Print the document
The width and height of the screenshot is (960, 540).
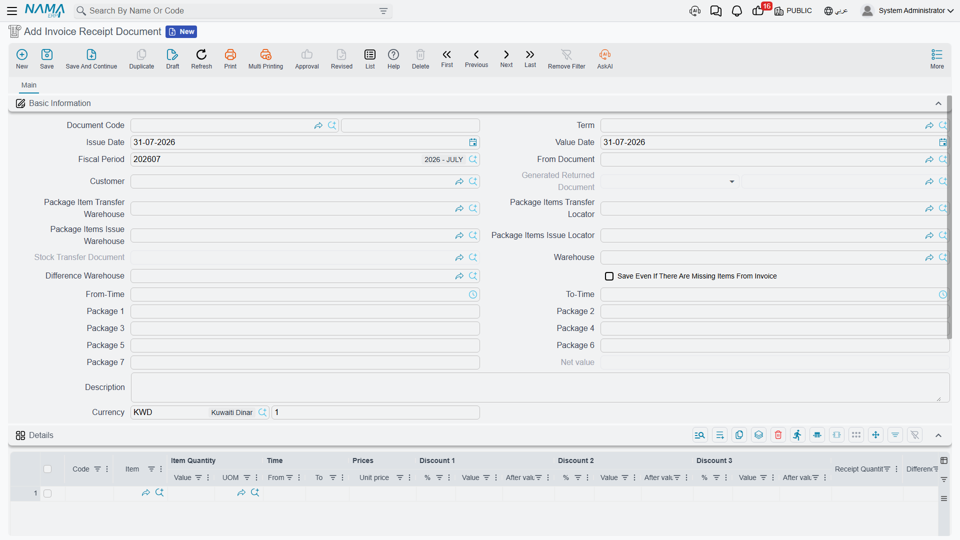pyautogui.click(x=230, y=59)
